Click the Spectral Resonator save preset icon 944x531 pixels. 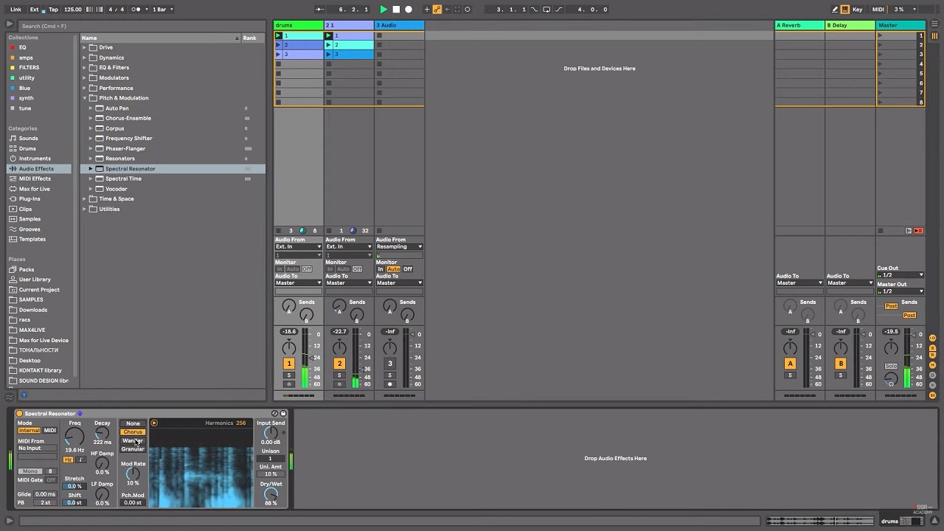(283, 414)
